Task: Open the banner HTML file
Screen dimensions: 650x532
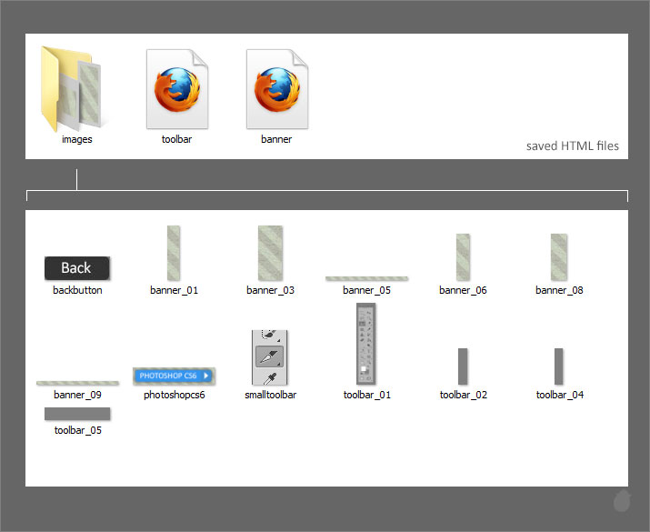Action: click(x=276, y=89)
